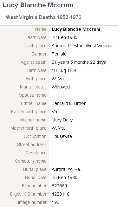
Task: Click the West Virginia Deaths 1853-1970 collection heading
Action: click(x=43, y=17)
